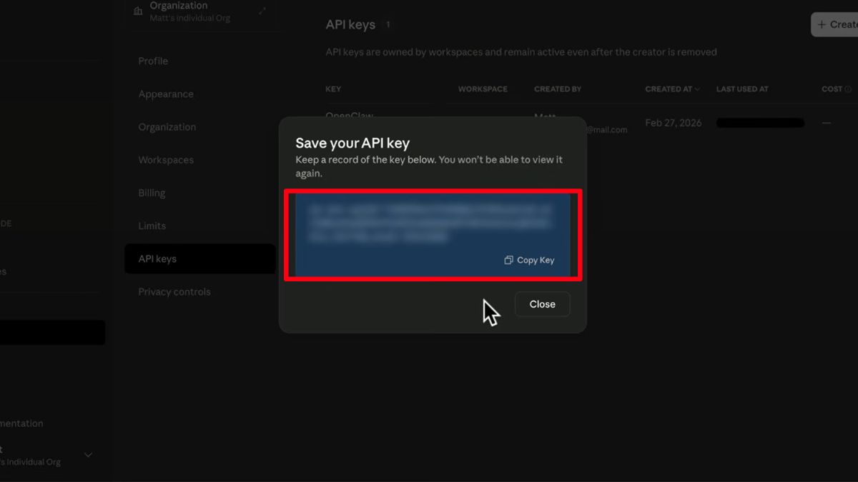Click the expand arrows icon near Organization header
Image resolution: width=858 pixels, height=482 pixels.
[262, 11]
